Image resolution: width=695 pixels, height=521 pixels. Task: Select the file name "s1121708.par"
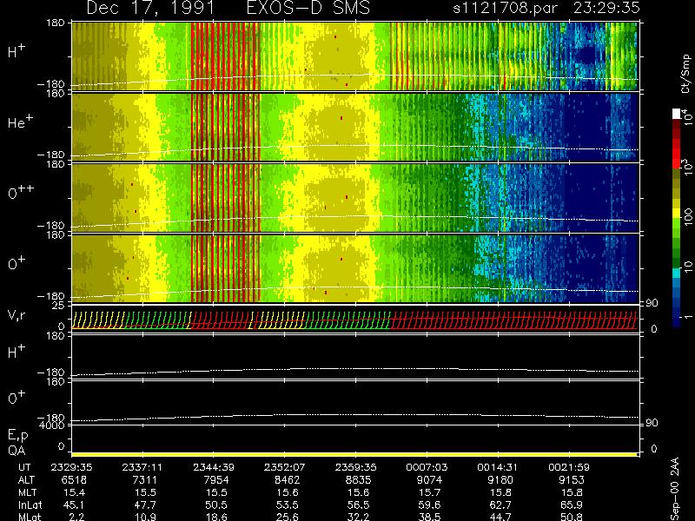[x=505, y=8]
